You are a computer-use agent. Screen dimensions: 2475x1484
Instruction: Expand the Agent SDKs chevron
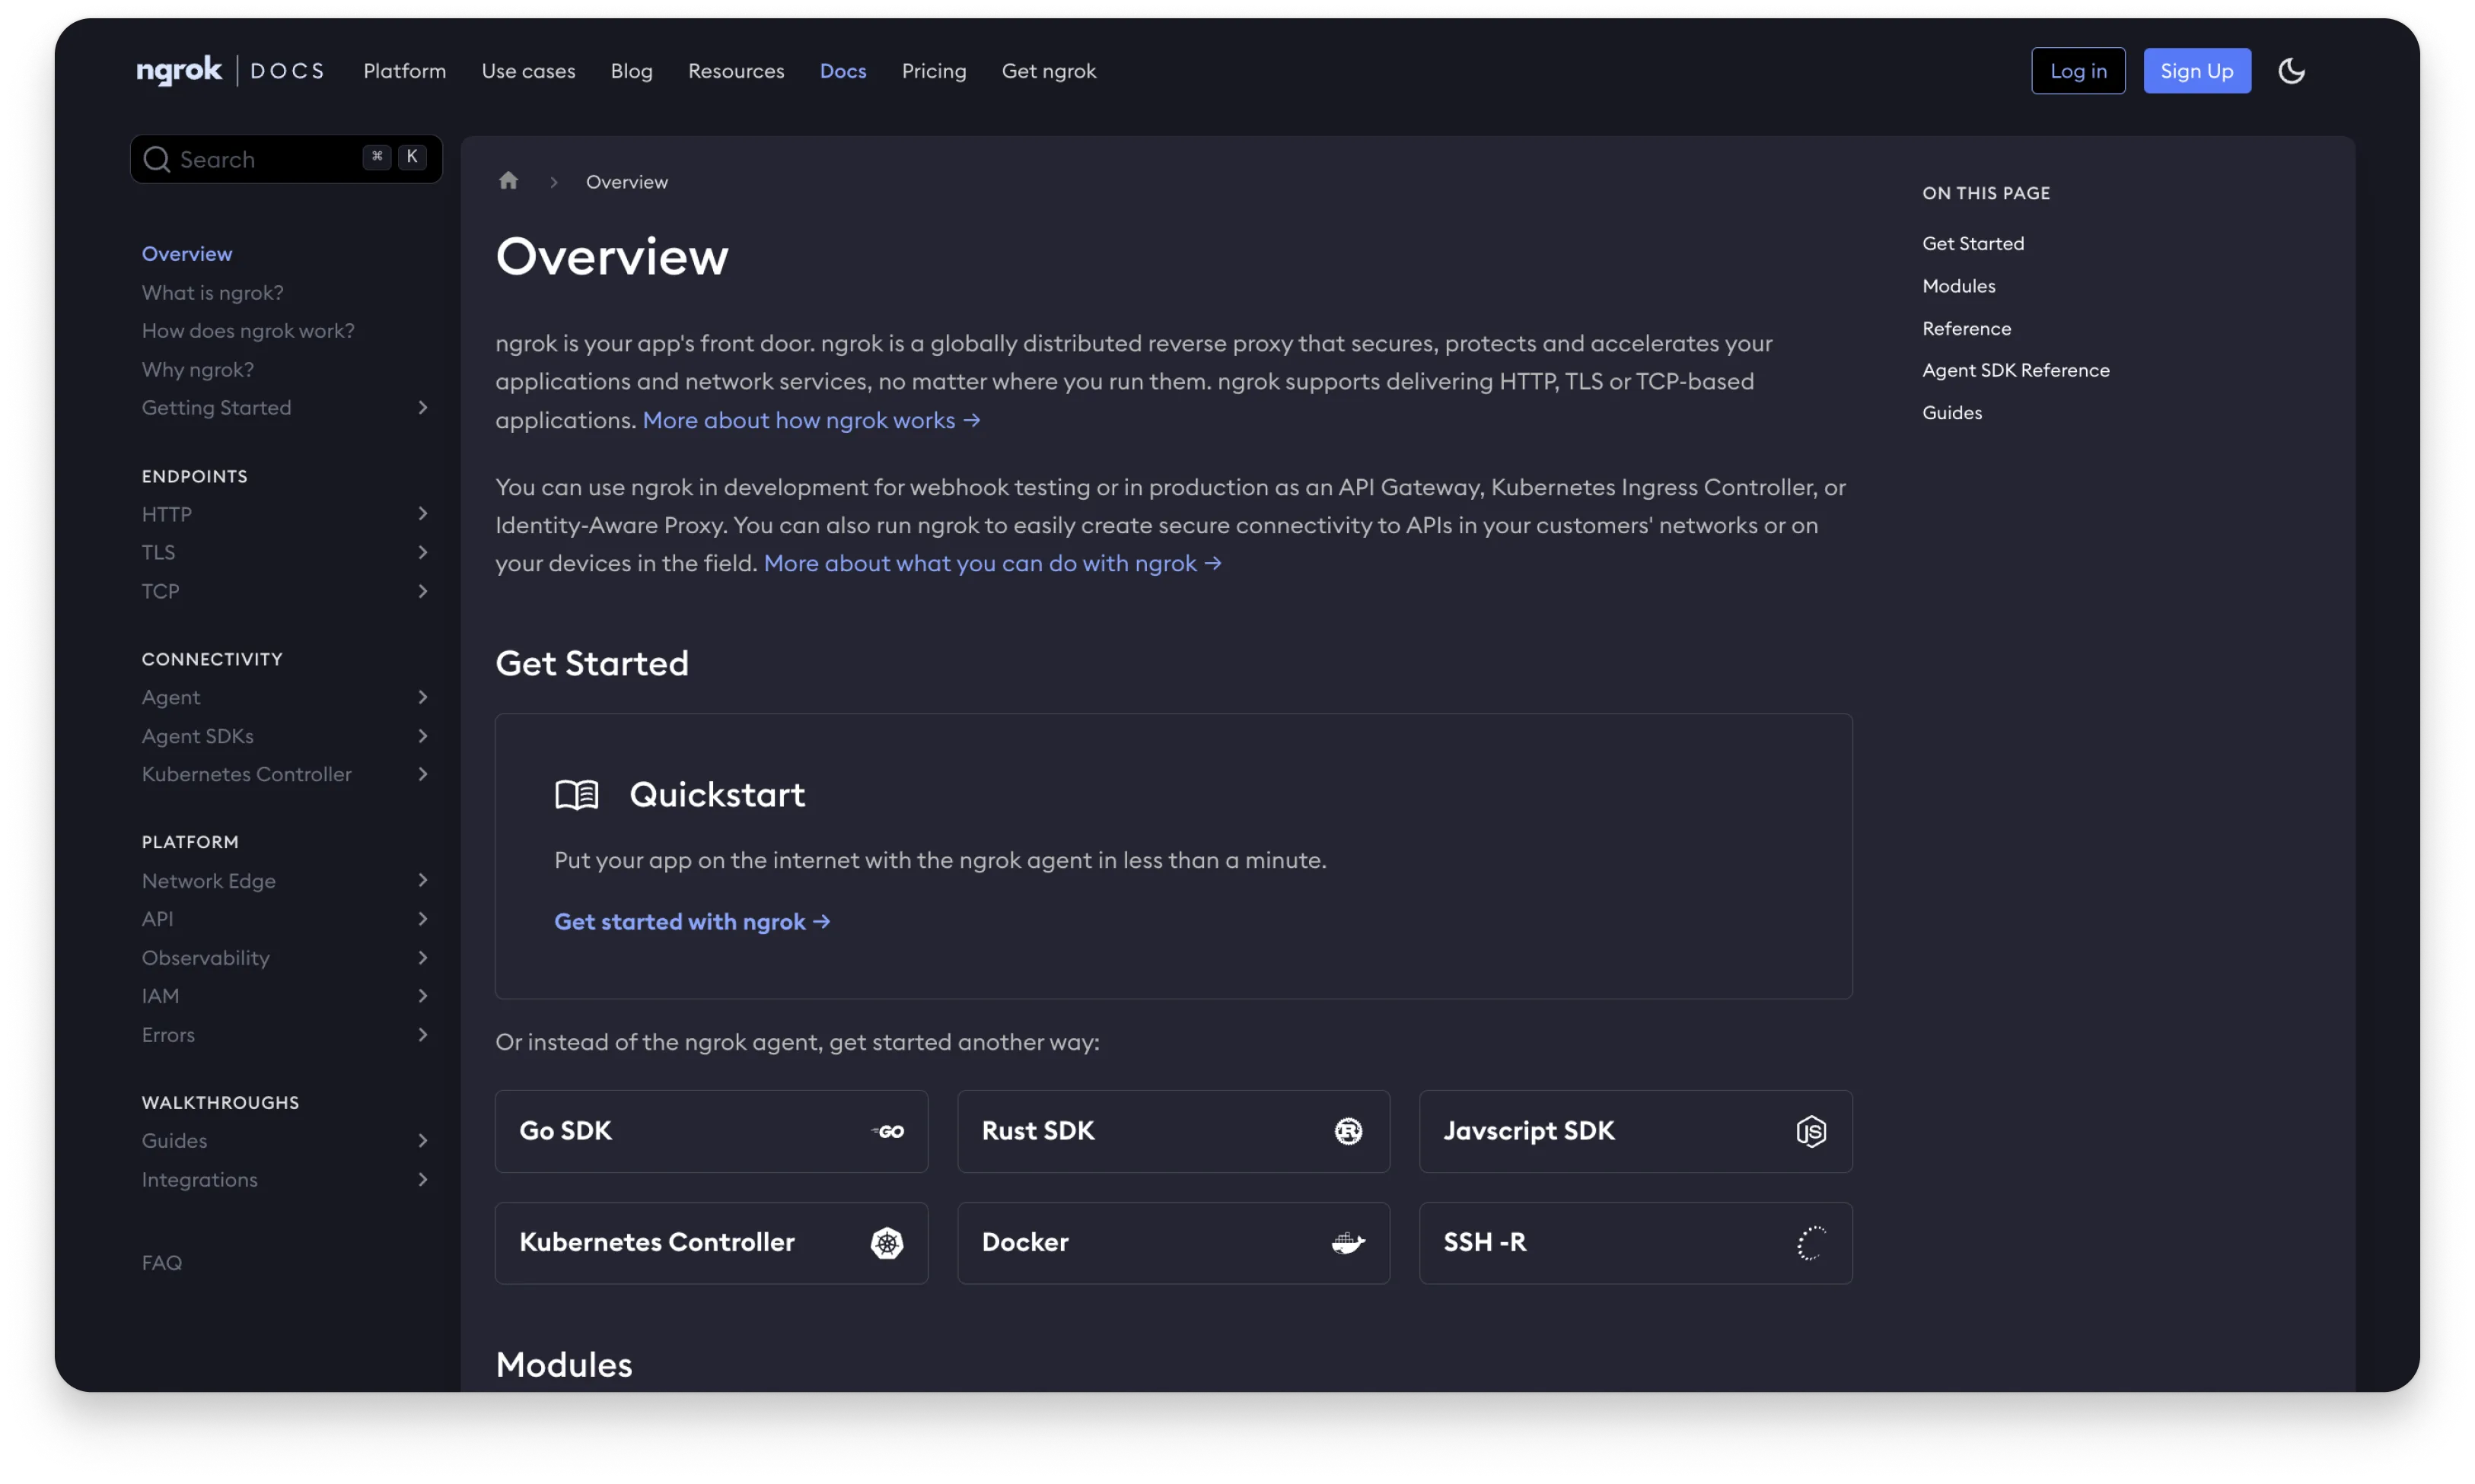[422, 736]
